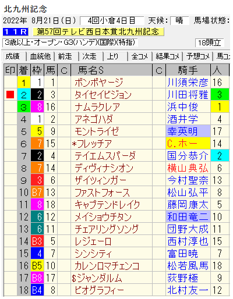This screenshot has height=299, width=233.
Task: Click jockey 和田竜二
Action: coord(188,217)
